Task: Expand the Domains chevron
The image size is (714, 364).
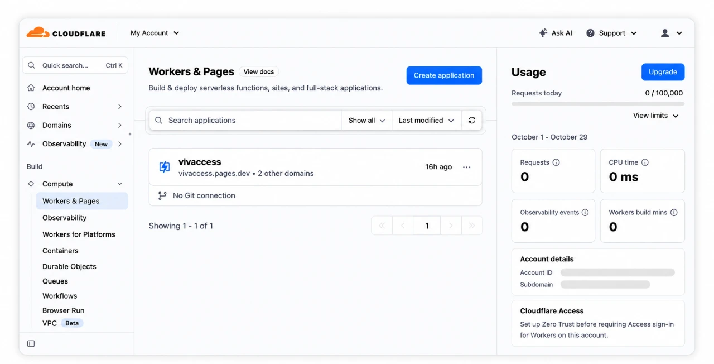Action: (119, 125)
